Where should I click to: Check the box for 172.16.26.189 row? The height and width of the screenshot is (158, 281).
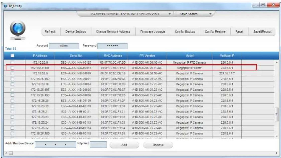pyautogui.click(x=12, y=133)
